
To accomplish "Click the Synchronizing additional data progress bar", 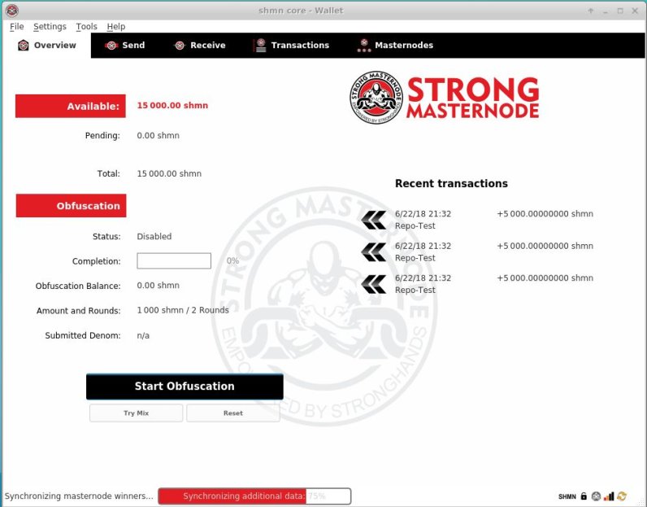I will [x=254, y=496].
